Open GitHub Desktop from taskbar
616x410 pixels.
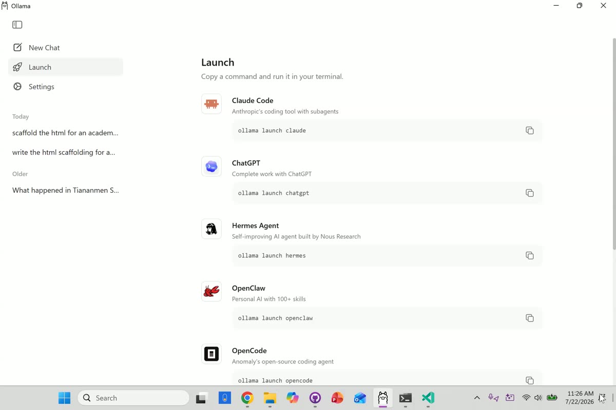tap(315, 398)
